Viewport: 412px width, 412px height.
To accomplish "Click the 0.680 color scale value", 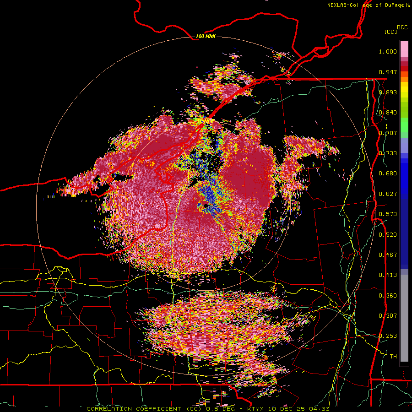I will (x=388, y=173).
